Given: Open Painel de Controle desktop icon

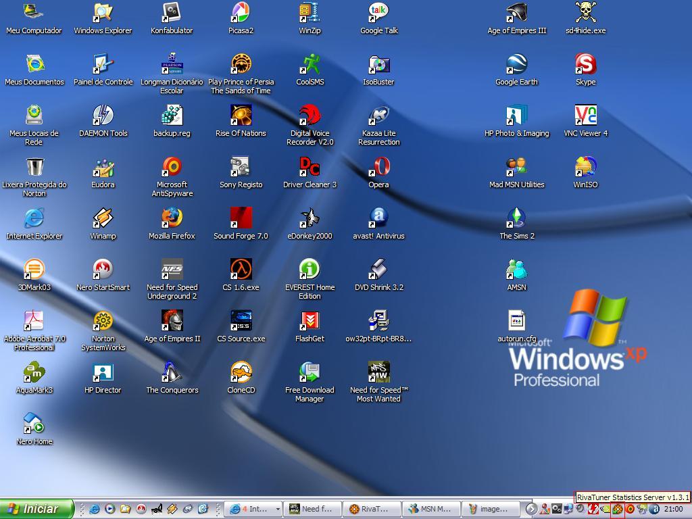Looking at the screenshot, I should (x=103, y=64).
